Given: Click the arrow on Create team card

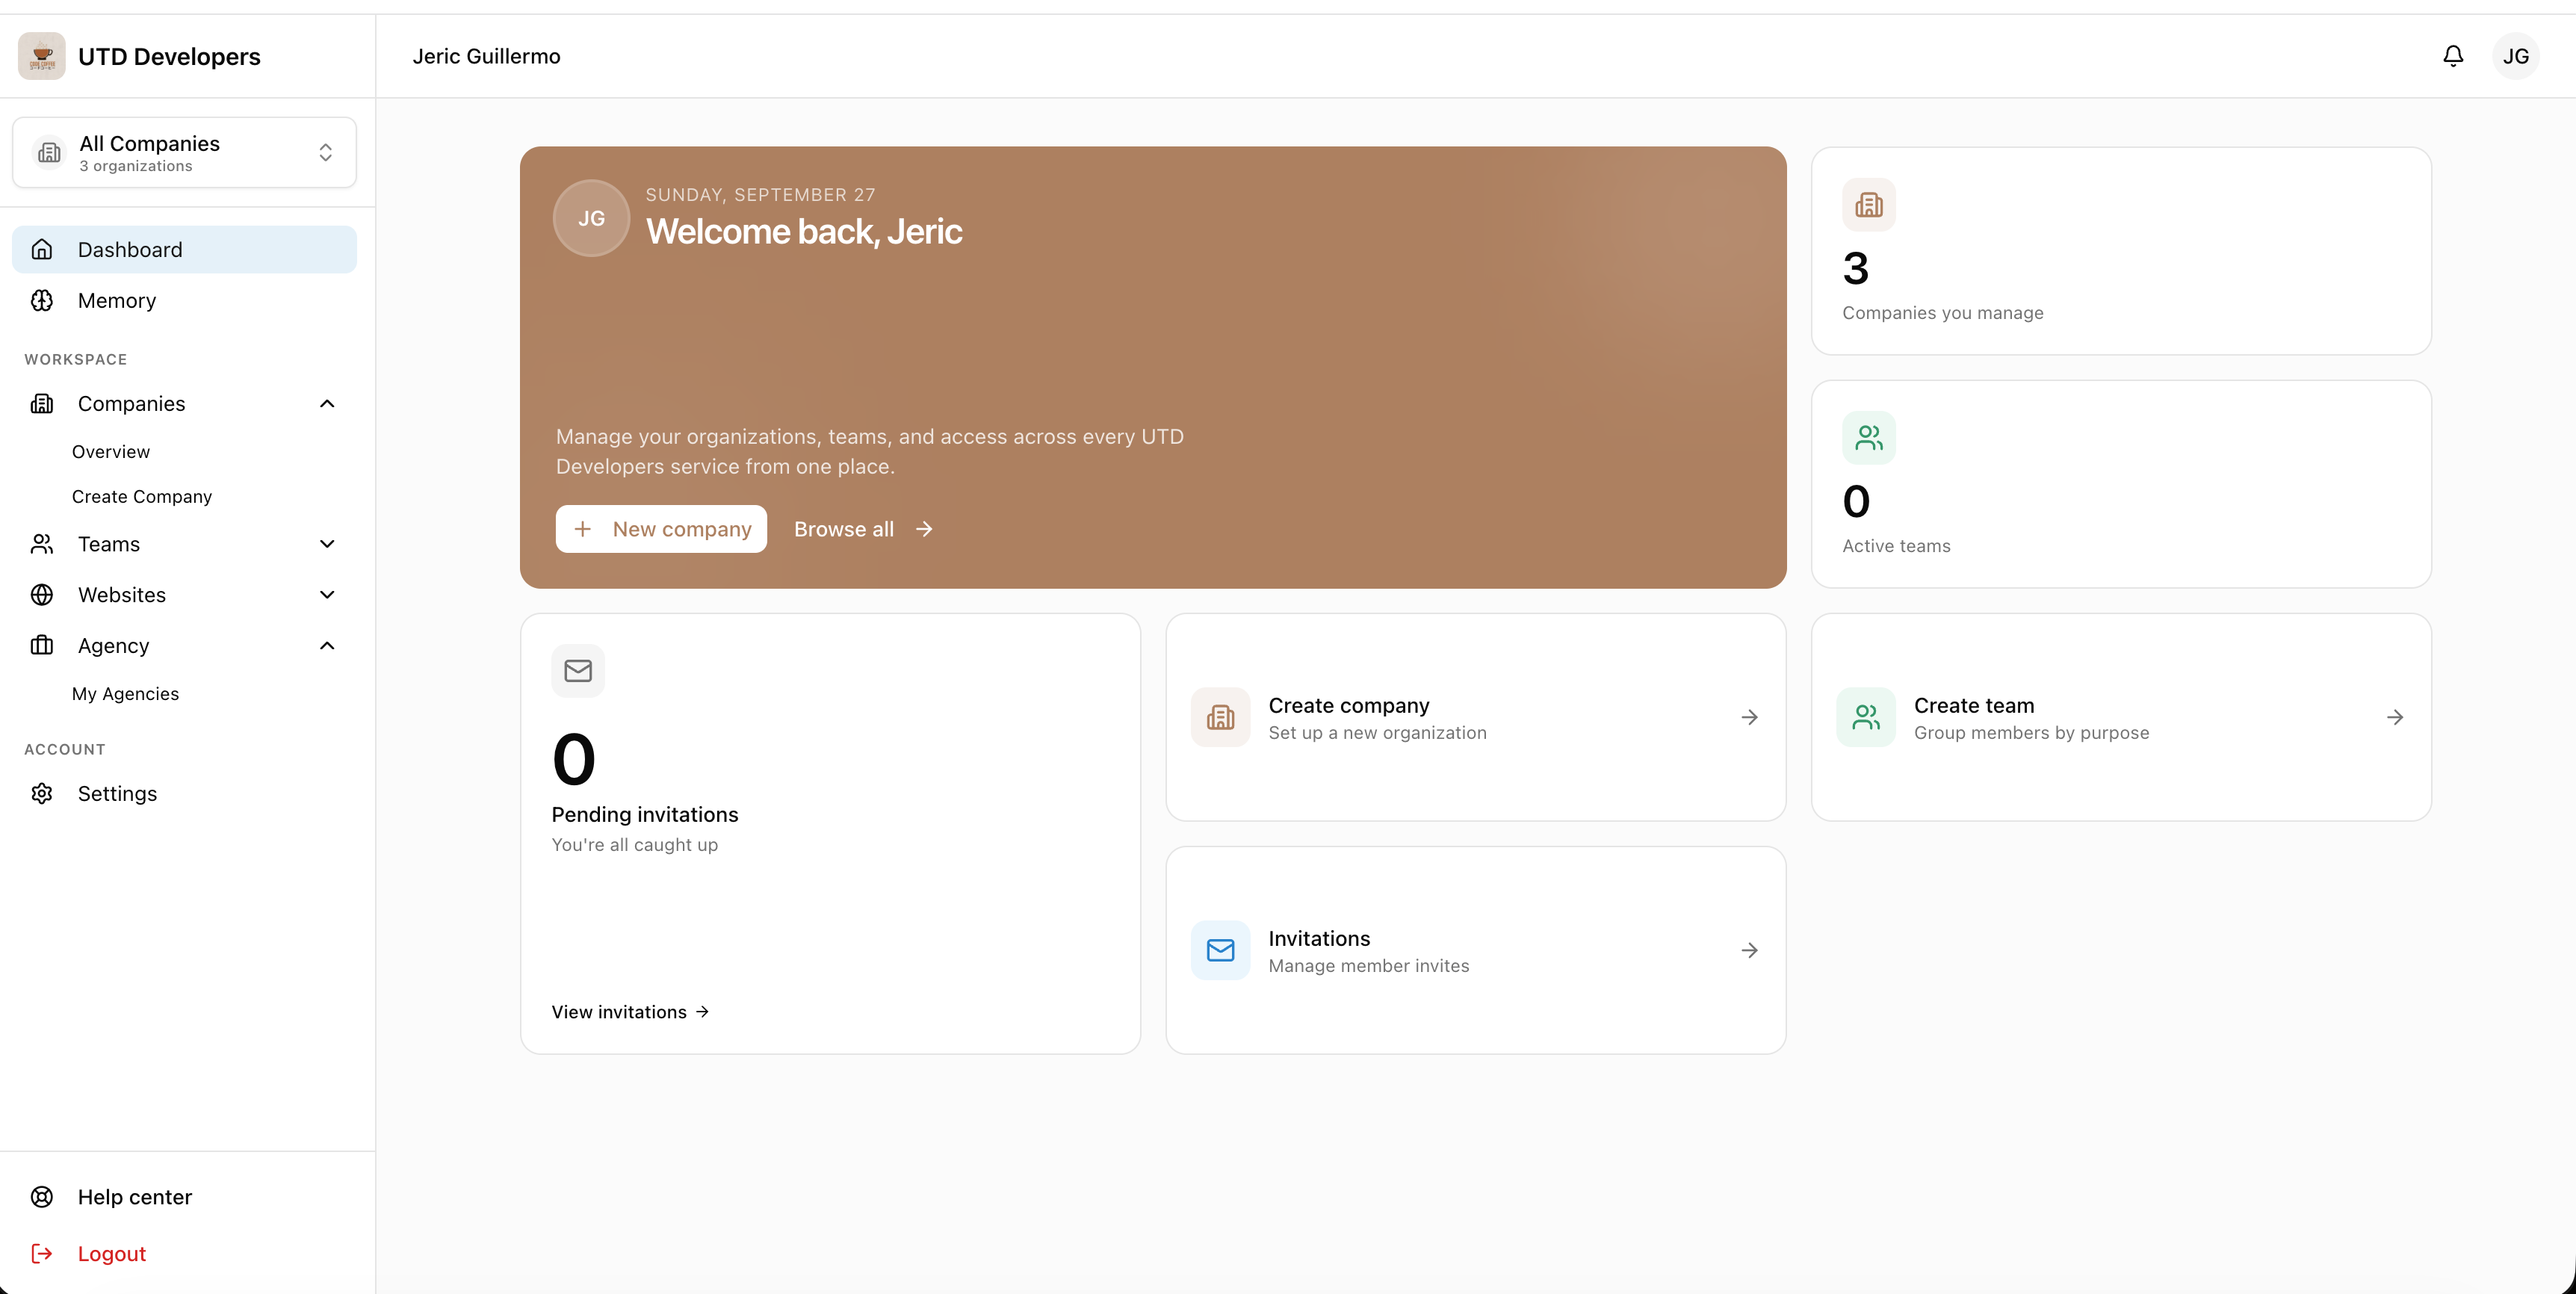Looking at the screenshot, I should coord(2395,717).
